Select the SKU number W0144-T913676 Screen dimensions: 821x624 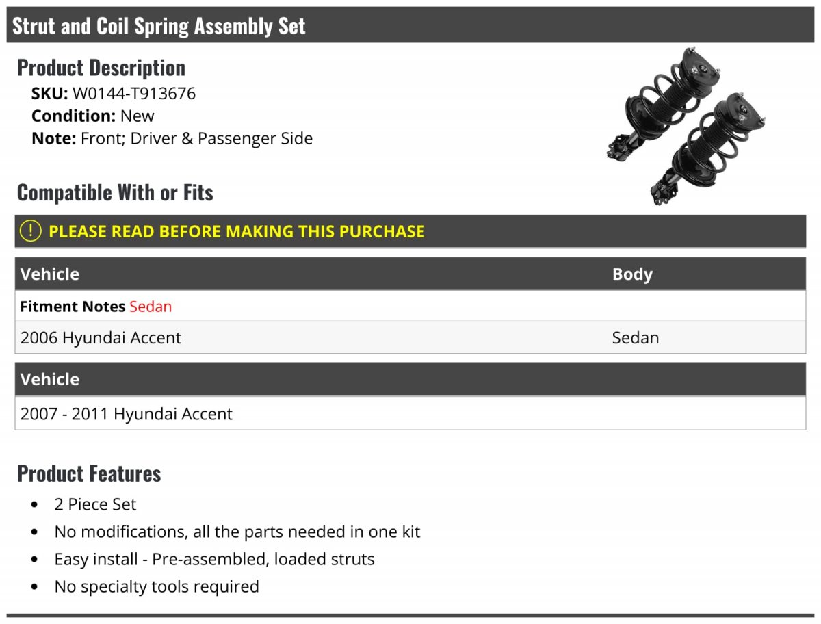pyautogui.click(x=134, y=93)
